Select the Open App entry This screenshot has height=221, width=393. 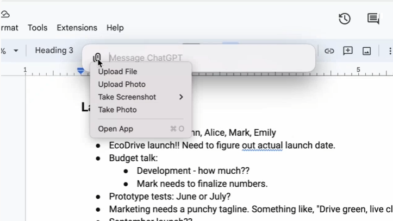coord(116,129)
